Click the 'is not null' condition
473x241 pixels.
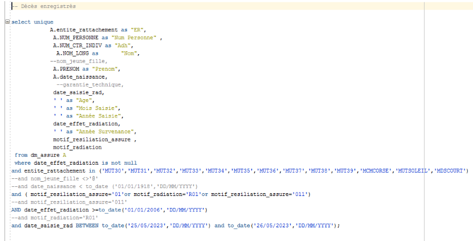(119, 163)
